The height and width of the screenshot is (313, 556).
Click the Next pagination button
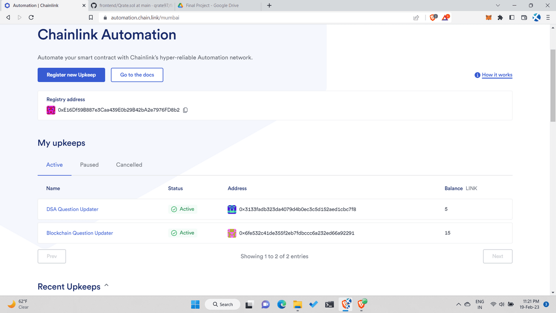[x=498, y=256]
